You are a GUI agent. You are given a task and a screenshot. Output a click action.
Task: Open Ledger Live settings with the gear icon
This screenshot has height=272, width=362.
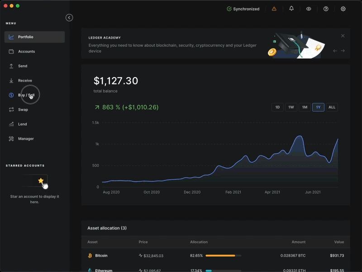pos(343,9)
